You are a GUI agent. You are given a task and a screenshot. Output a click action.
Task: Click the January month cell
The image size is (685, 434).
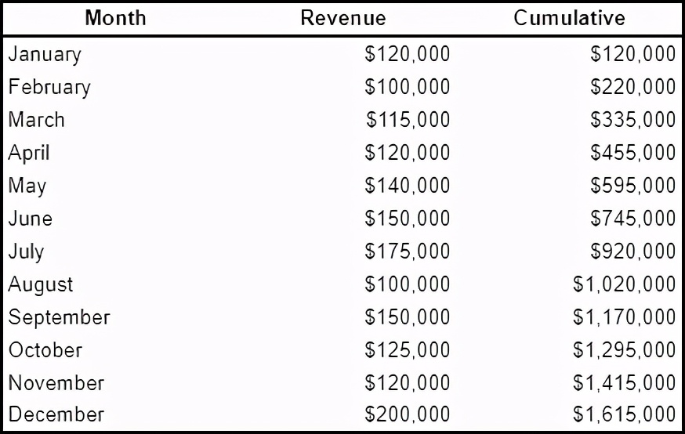(45, 55)
